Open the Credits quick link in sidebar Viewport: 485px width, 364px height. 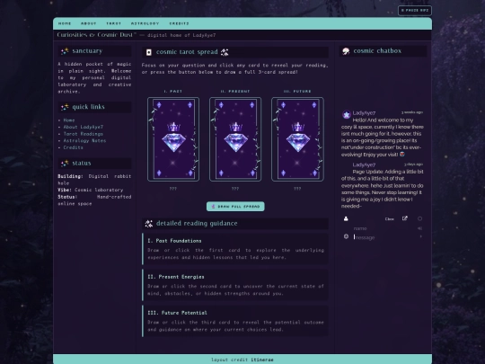(x=73, y=147)
